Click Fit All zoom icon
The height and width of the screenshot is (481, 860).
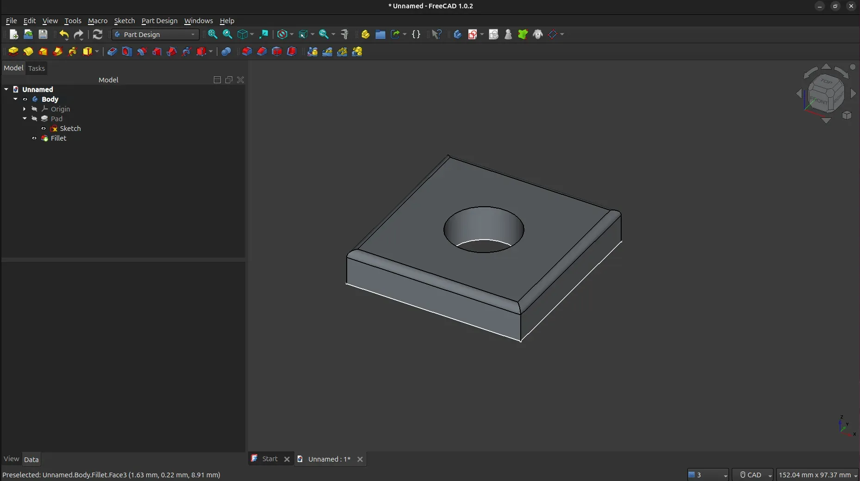click(212, 34)
